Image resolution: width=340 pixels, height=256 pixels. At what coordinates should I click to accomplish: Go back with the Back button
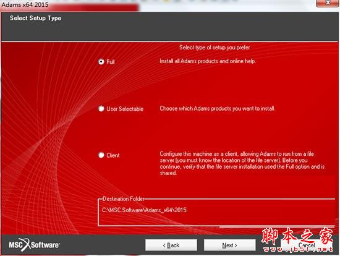point(171,245)
